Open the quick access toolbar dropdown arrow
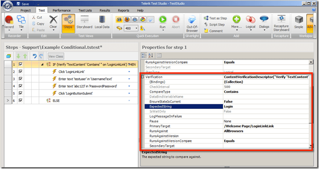319x169 pixels. point(38,4)
